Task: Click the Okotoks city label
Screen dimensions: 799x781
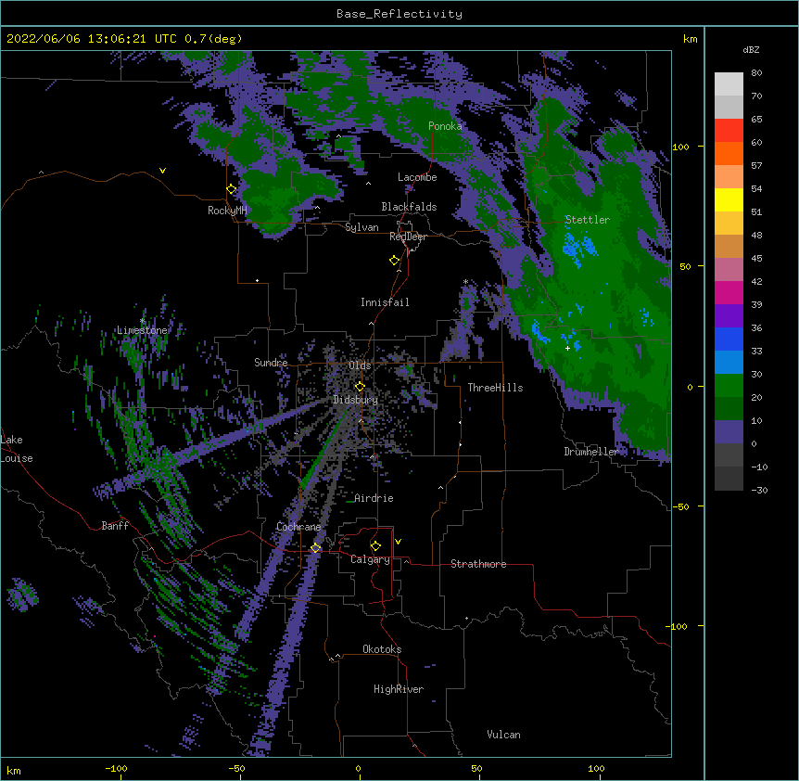Action: tap(382, 649)
